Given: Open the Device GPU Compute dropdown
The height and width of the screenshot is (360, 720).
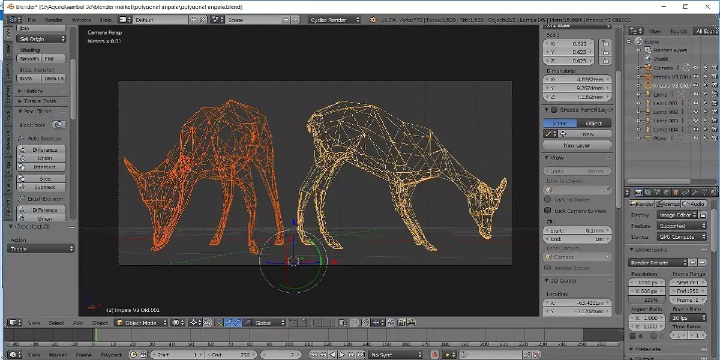Looking at the screenshot, I should tap(682, 237).
